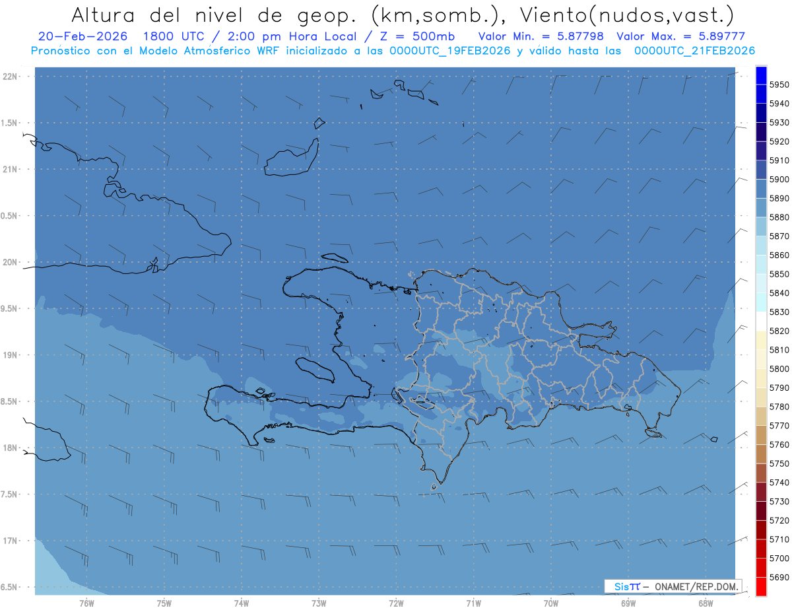Click the 69W longitude axis label
Image resolution: width=792 pixels, height=612 pixels.
tap(628, 603)
